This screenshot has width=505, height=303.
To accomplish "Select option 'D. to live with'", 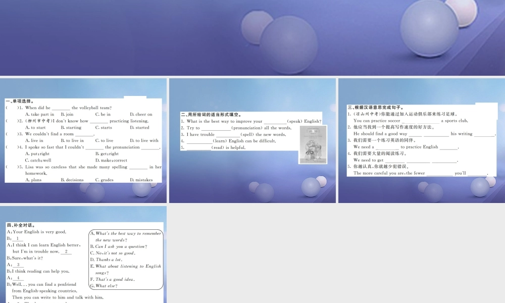I will tap(144, 141).
